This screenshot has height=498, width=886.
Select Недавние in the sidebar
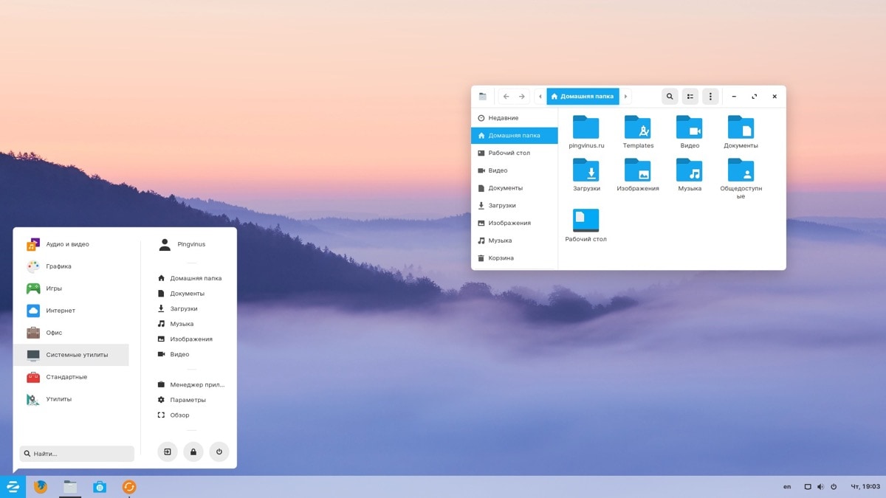click(515, 118)
